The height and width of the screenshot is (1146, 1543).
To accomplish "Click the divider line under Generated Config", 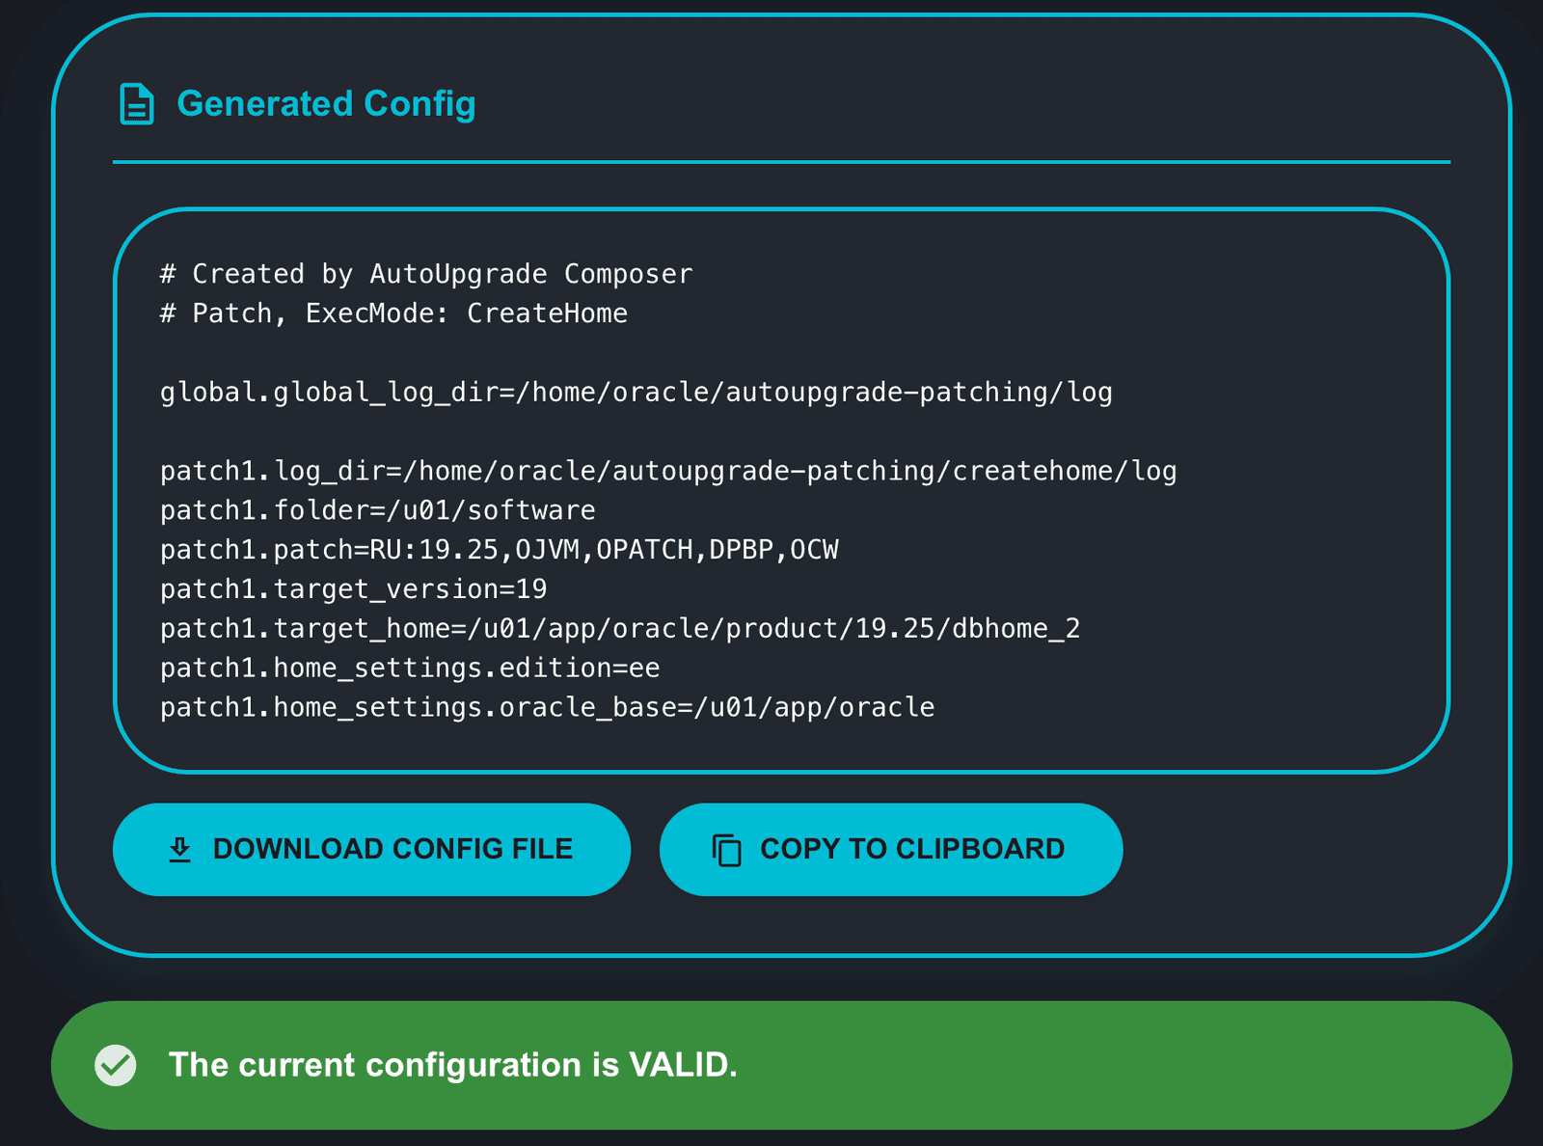I will click(781, 162).
